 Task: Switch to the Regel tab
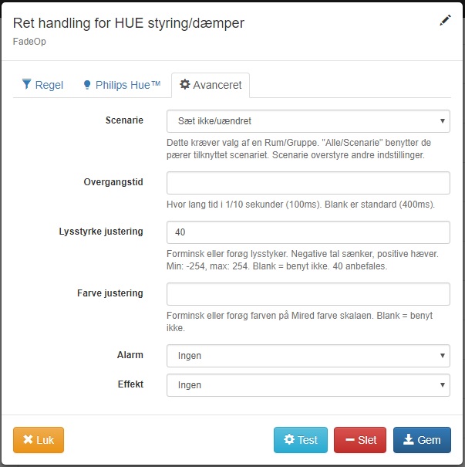(x=42, y=85)
